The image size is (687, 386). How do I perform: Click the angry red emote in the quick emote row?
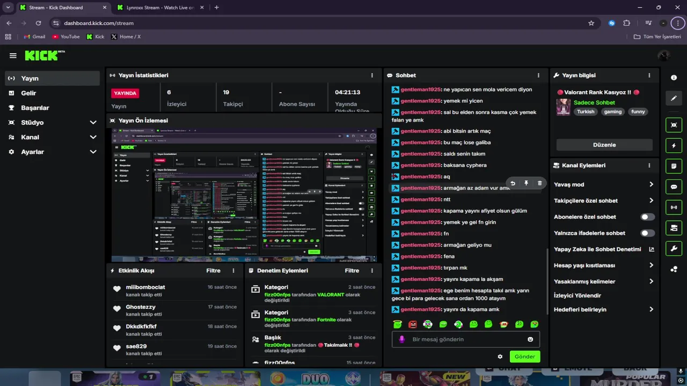coord(413,324)
